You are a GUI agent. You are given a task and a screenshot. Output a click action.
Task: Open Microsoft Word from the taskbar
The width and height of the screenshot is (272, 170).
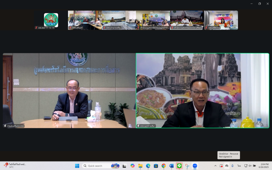pos(171,166)
